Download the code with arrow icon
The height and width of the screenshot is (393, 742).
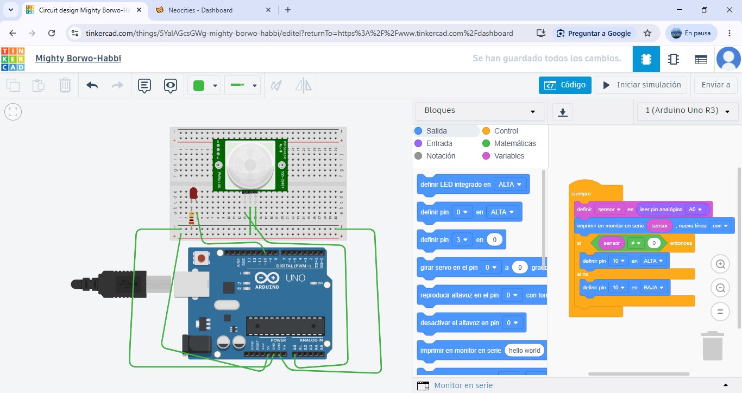[563, 112]
